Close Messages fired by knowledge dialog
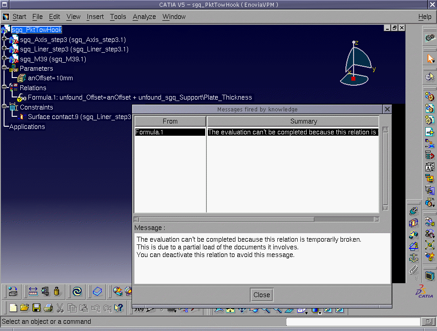The width and height of the screenshot is (437, 331). [387, 109]
